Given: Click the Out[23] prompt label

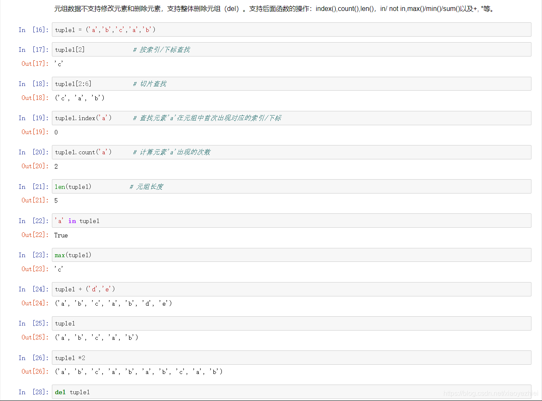Looking at the screenshot, I should [x=35, y=269].
